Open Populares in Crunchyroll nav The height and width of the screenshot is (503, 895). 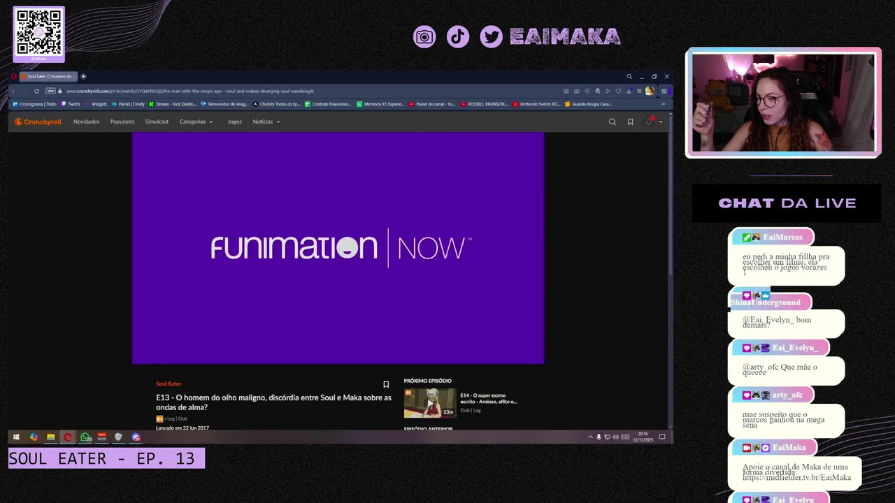tap(122, 122)
